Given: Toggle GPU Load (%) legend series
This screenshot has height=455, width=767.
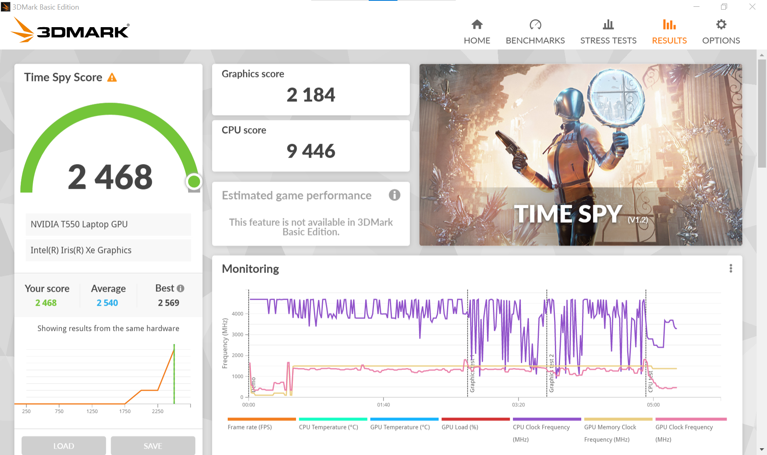Looking at the screenshot, I should (x=460, y=427).
